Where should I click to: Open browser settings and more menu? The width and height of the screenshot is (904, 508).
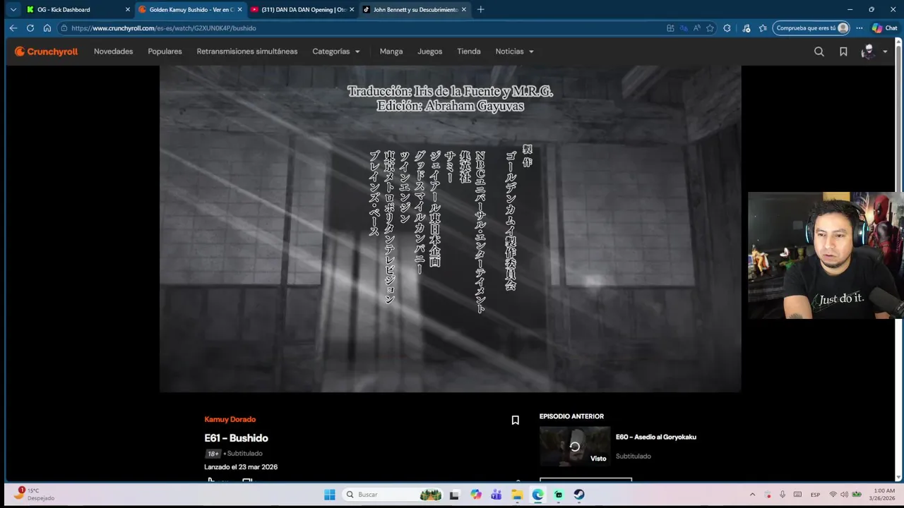(x=860, y=28)
